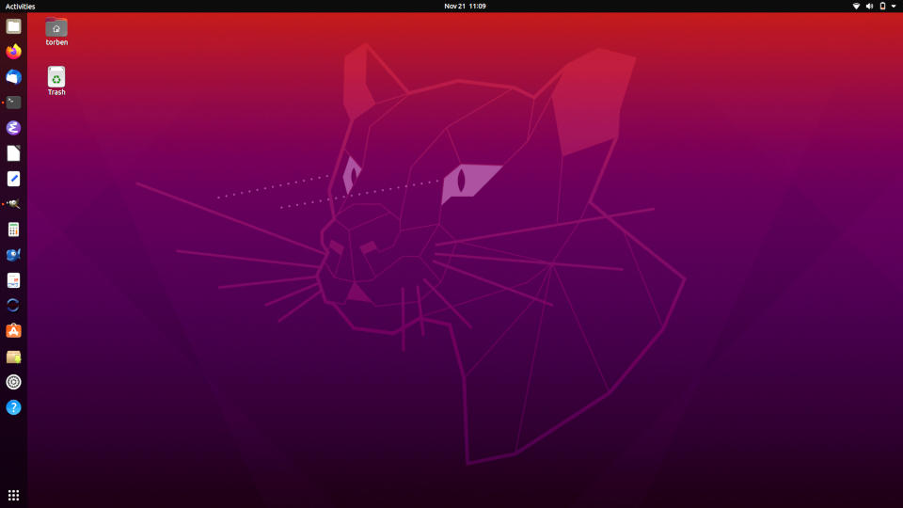903x508 pixels.
Task: Open the text editor with blue pencil icon
Action: pyautogui.click(x=13, y=179)
